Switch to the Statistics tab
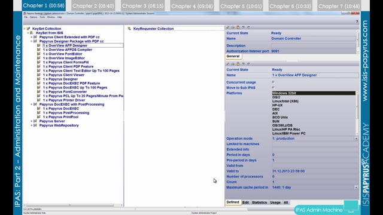Image resolution: width=383 pixels, height=215 pixels. 259,202
